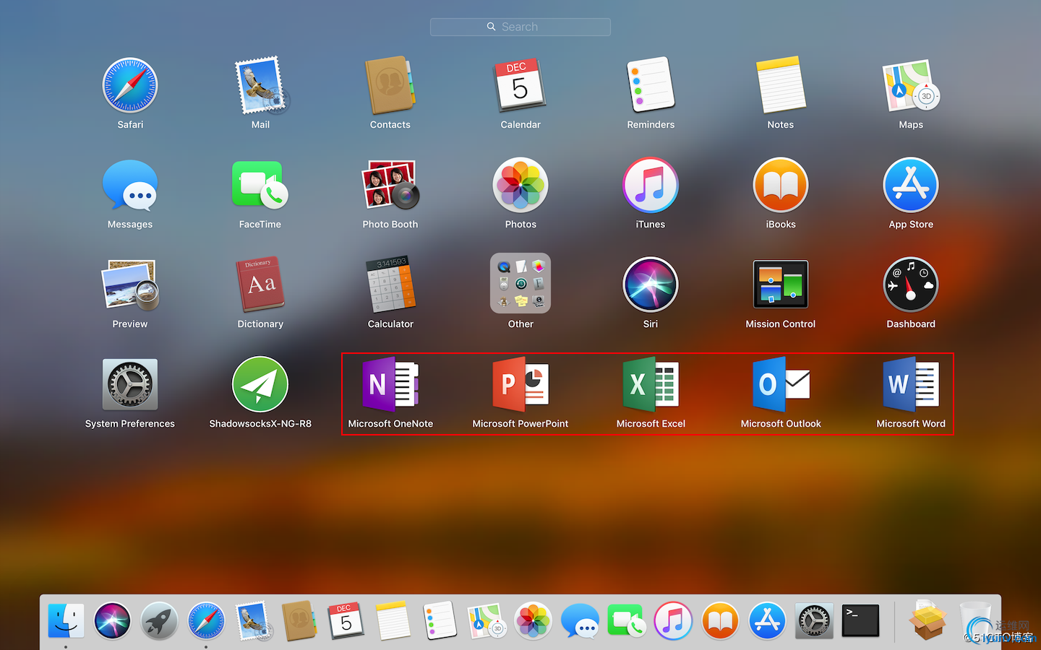
Task: Open Maps from the Dock
Action: point(487,621)
